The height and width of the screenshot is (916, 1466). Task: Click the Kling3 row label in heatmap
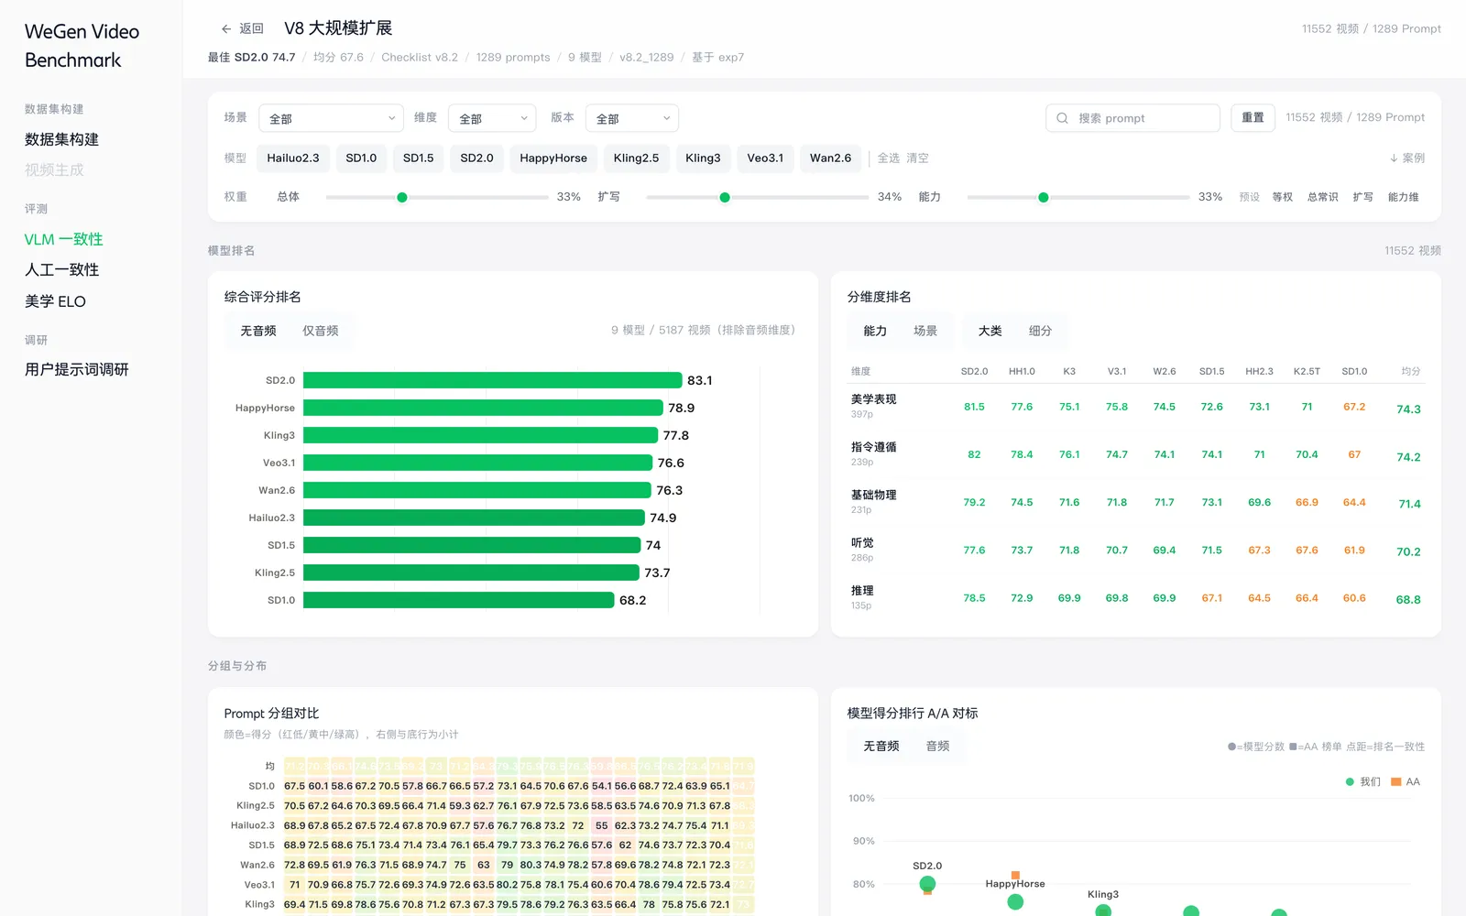259,904
